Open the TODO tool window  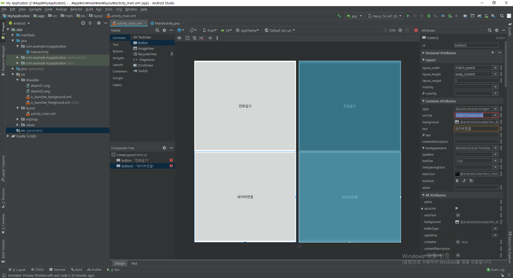pyautogui.click(x=37, y=270)
